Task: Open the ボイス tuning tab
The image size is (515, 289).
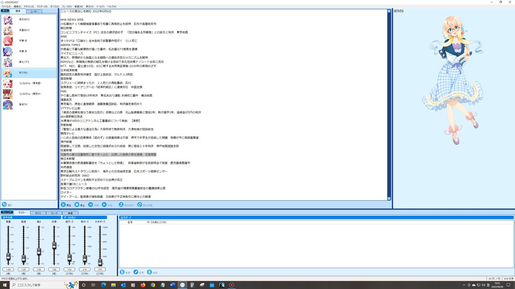Action: 38,213
